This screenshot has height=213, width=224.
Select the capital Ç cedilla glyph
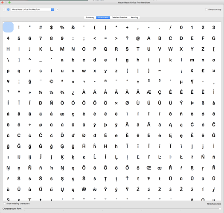click(160, 92)
